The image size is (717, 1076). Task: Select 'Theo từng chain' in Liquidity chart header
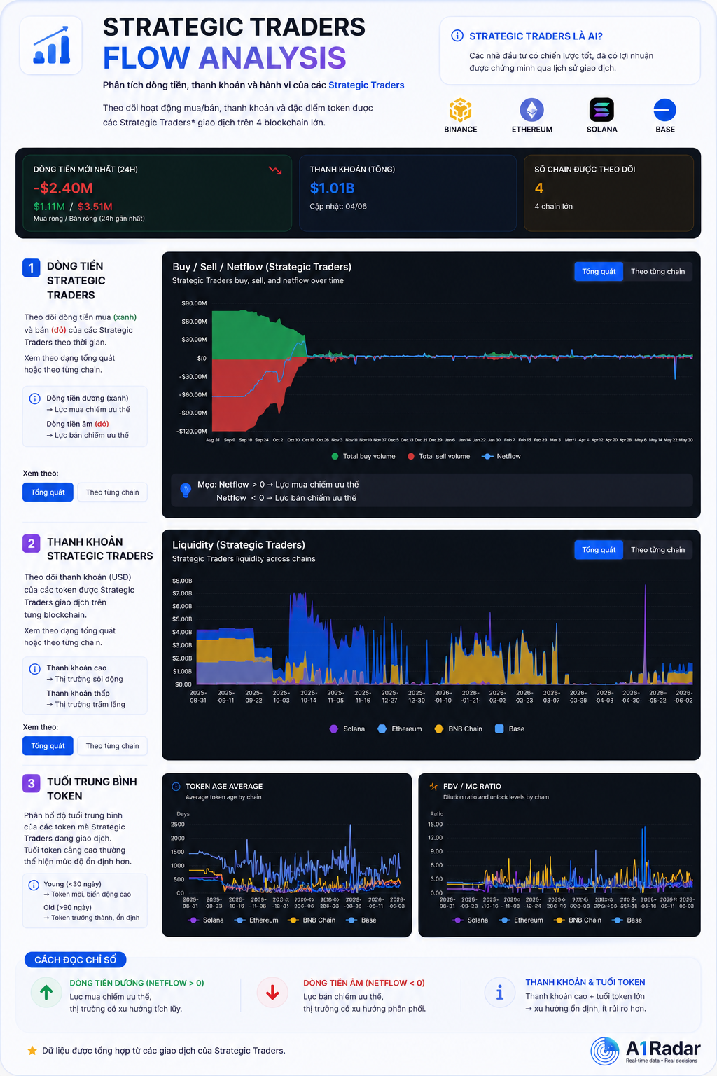[x=657, y=550]
